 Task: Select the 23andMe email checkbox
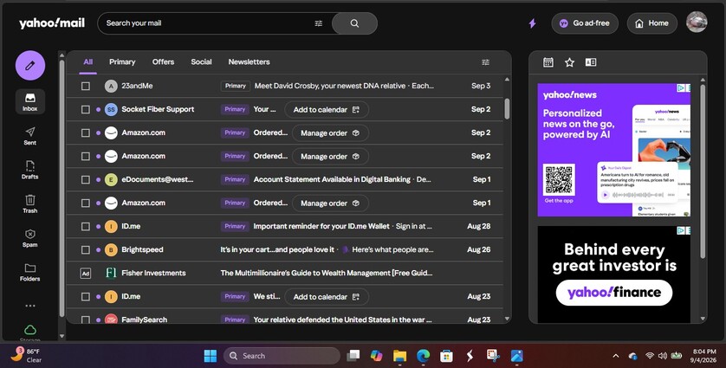point(86,86)
